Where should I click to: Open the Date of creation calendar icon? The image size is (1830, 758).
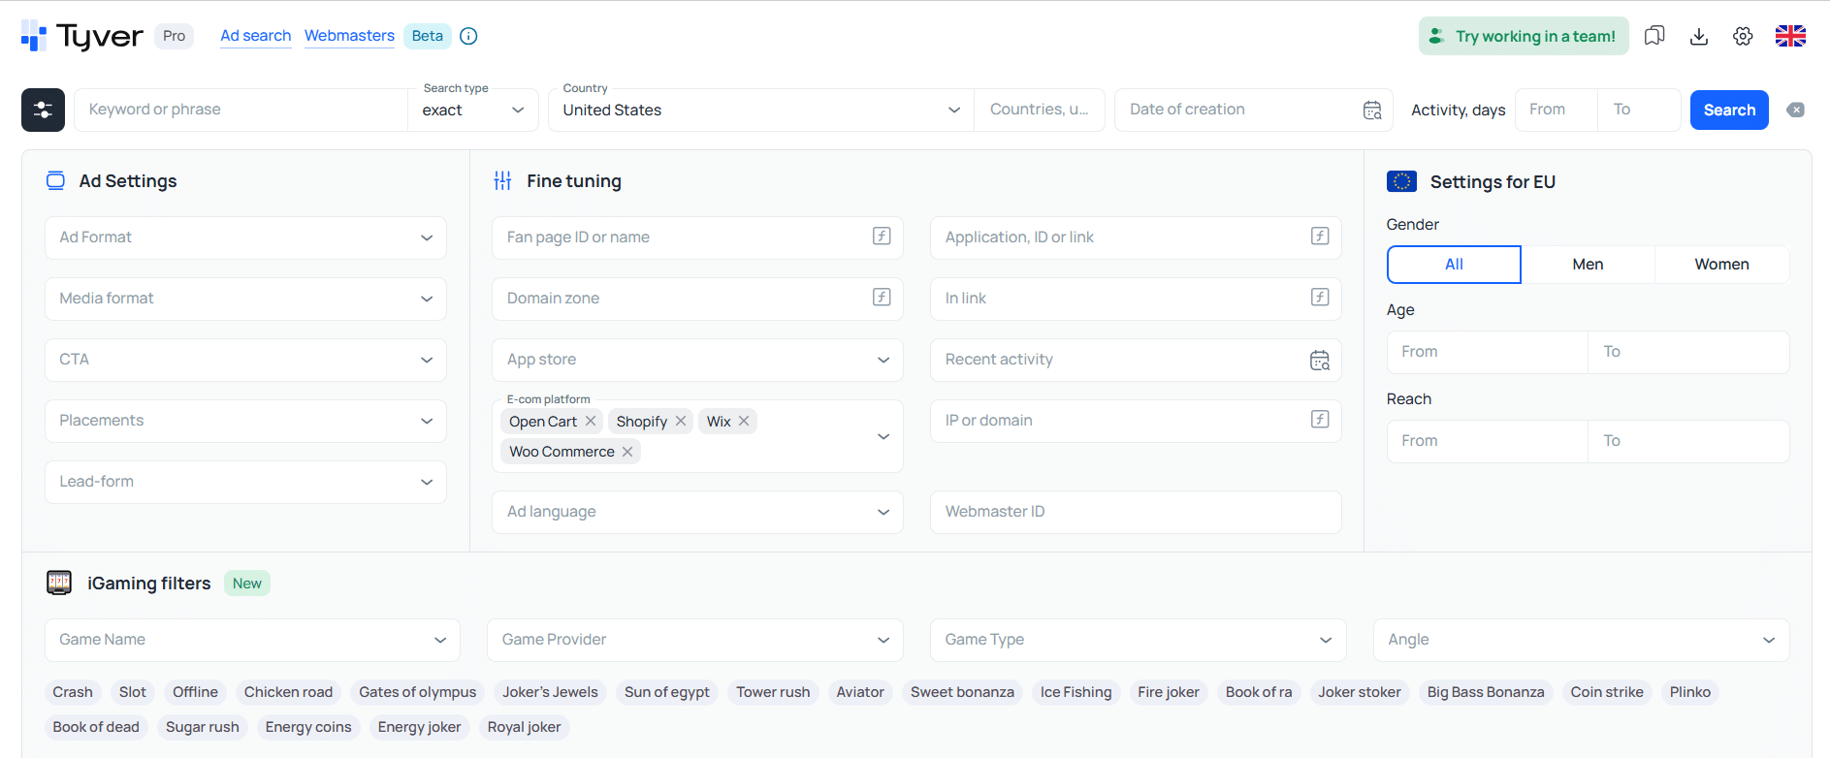point(1372,110)
